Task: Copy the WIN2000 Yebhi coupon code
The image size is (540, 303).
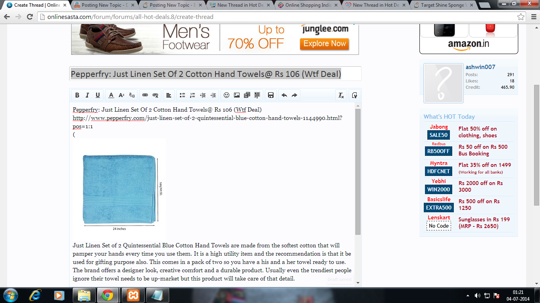Action: pyautogui.click(x=439, y=189)
